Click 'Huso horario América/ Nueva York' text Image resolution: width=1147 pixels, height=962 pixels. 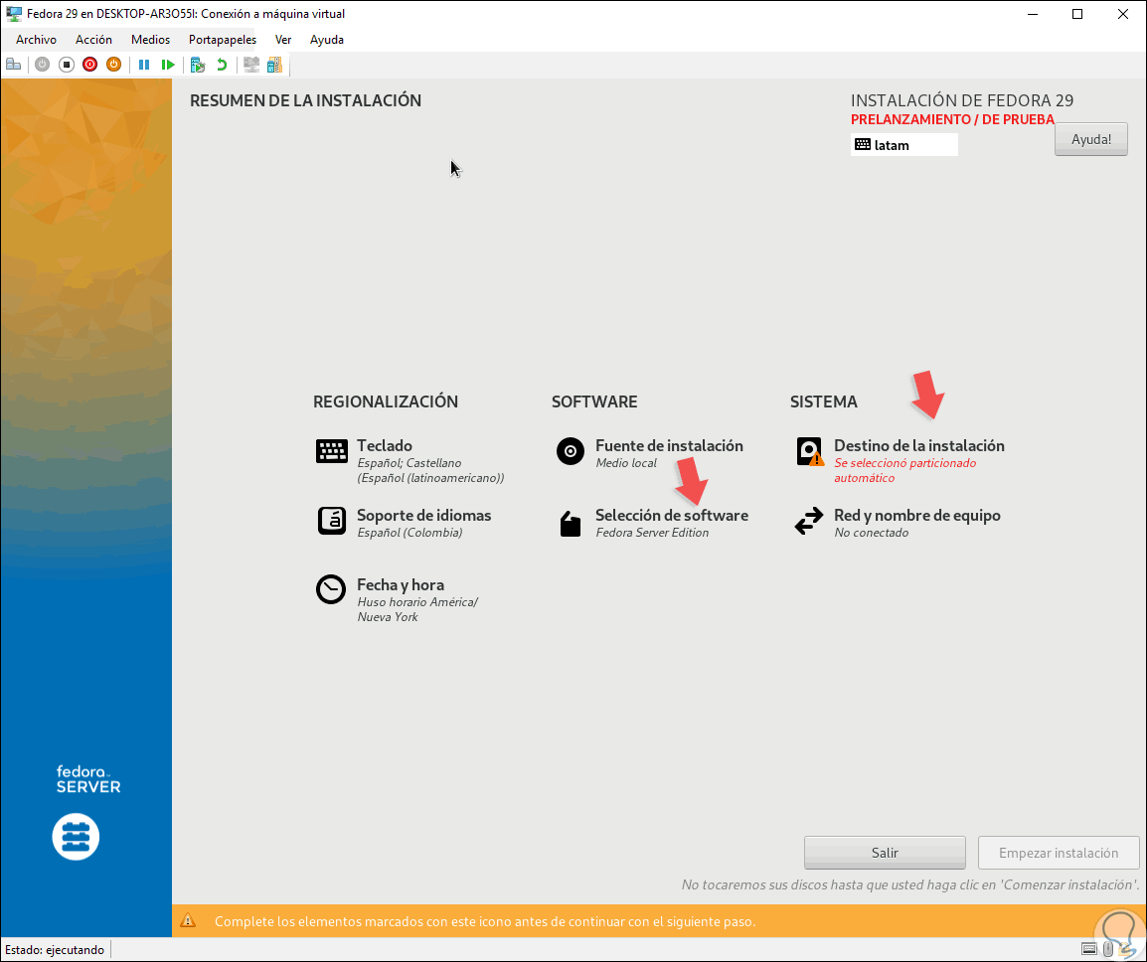417,609
